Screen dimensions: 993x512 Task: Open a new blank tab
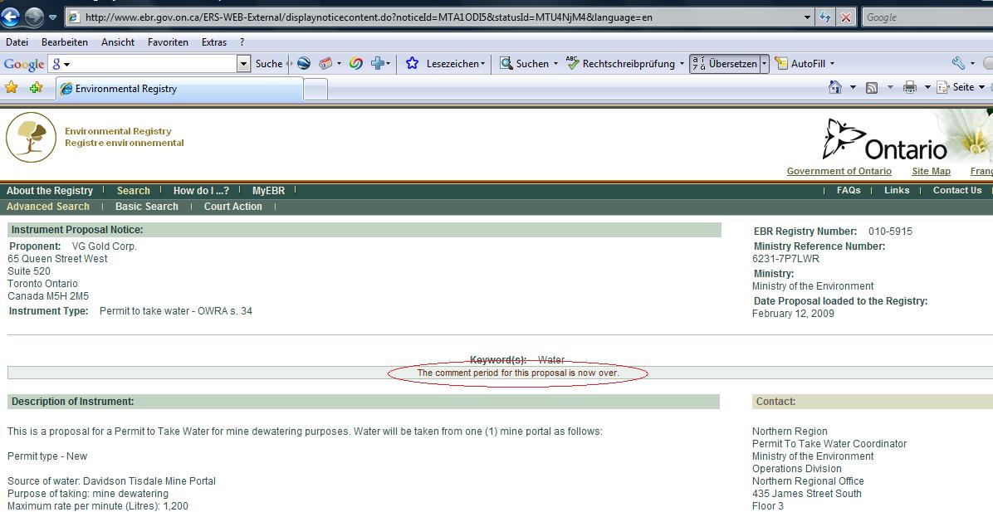coord(316,90)
